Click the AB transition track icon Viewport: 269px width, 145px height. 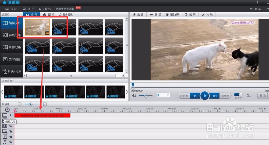coord(5,126)
